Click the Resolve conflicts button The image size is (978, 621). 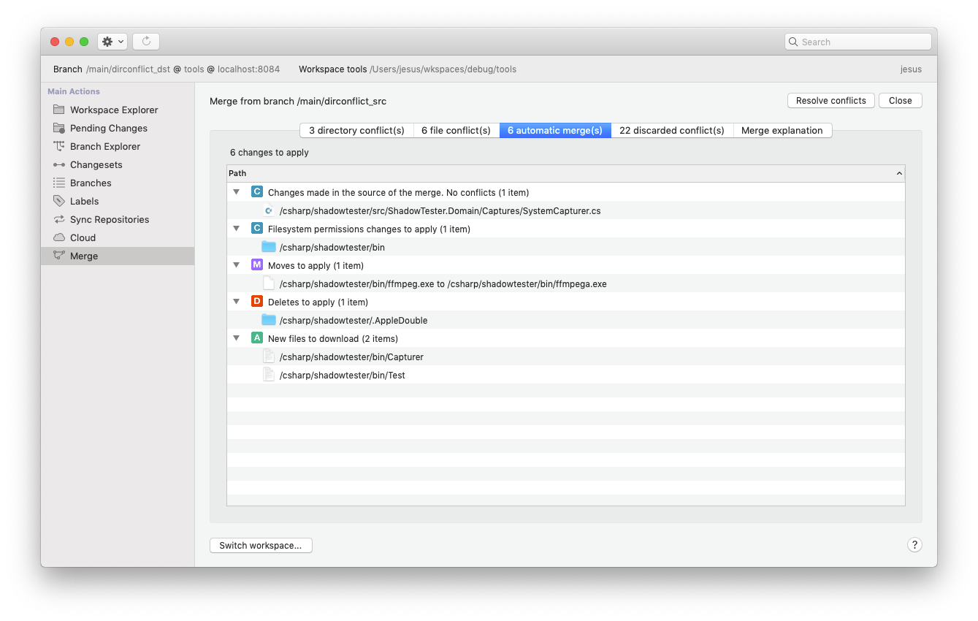click(830, 100)
